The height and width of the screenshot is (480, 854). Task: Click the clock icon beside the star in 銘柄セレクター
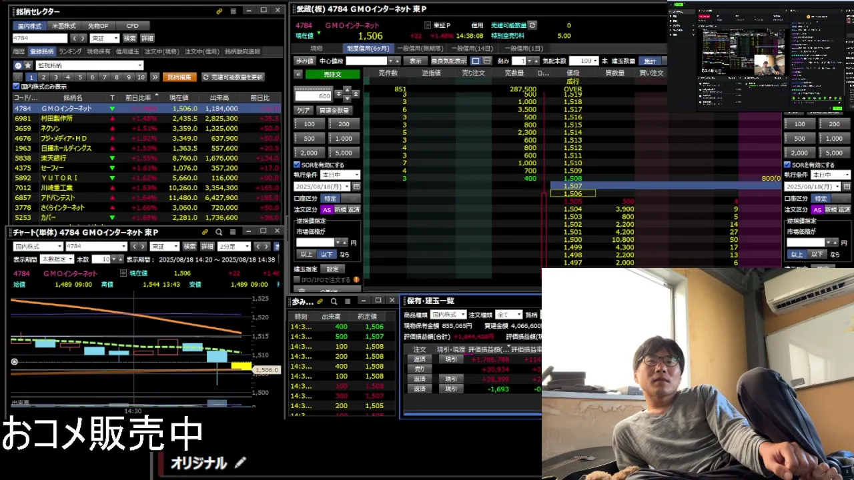pos(19,65)
